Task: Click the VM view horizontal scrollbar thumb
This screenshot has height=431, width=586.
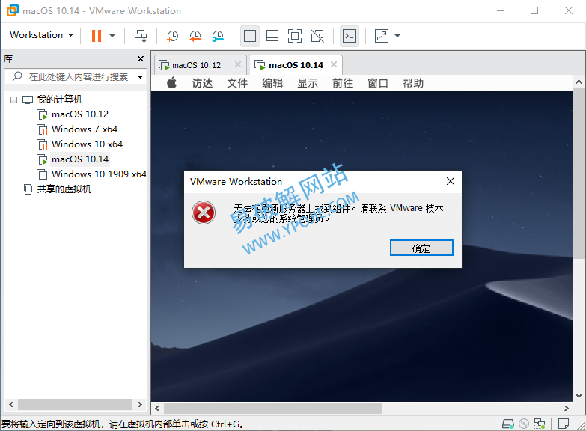Action: pos(272,409)
